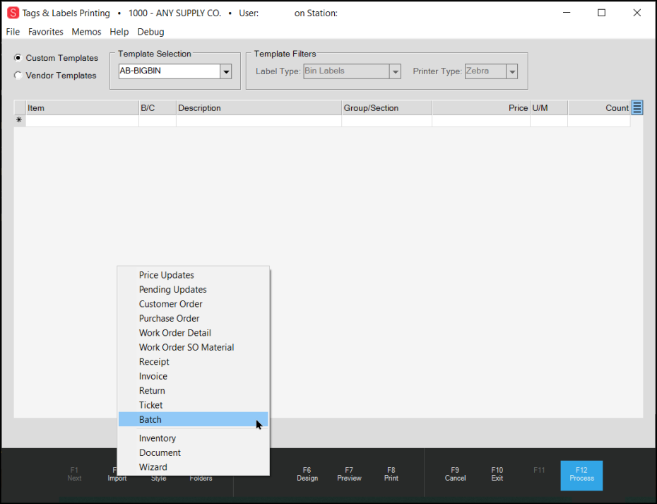This screenshot has width=657, height=504.
Task: Click the Item cell in the new row
Action: point(82,121)
